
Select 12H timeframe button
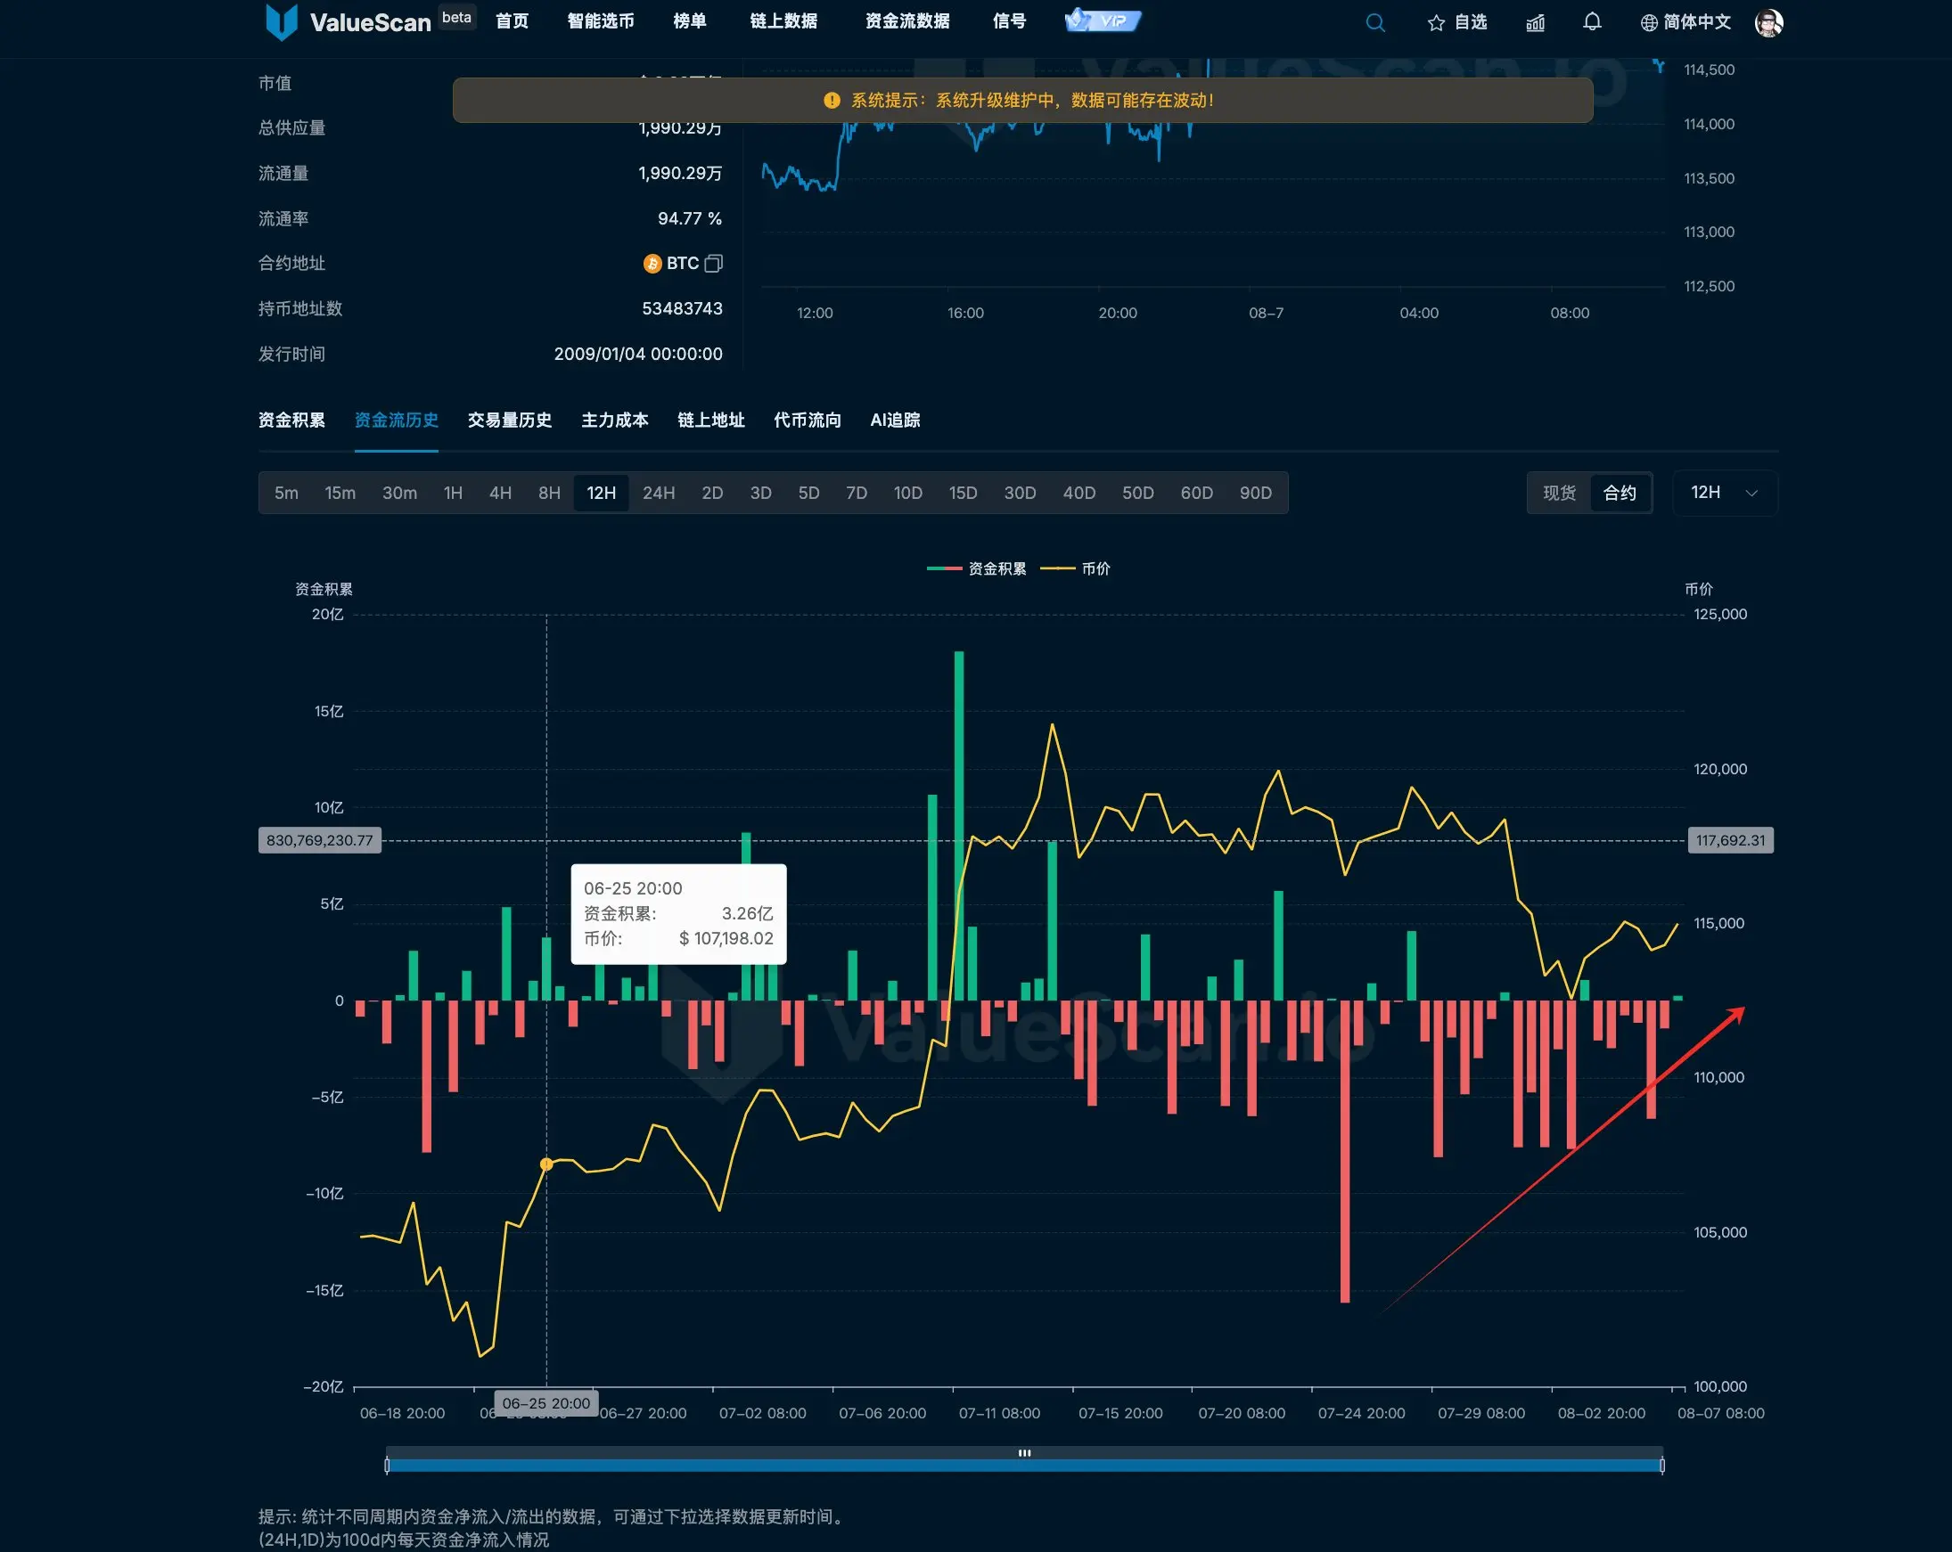601,494
